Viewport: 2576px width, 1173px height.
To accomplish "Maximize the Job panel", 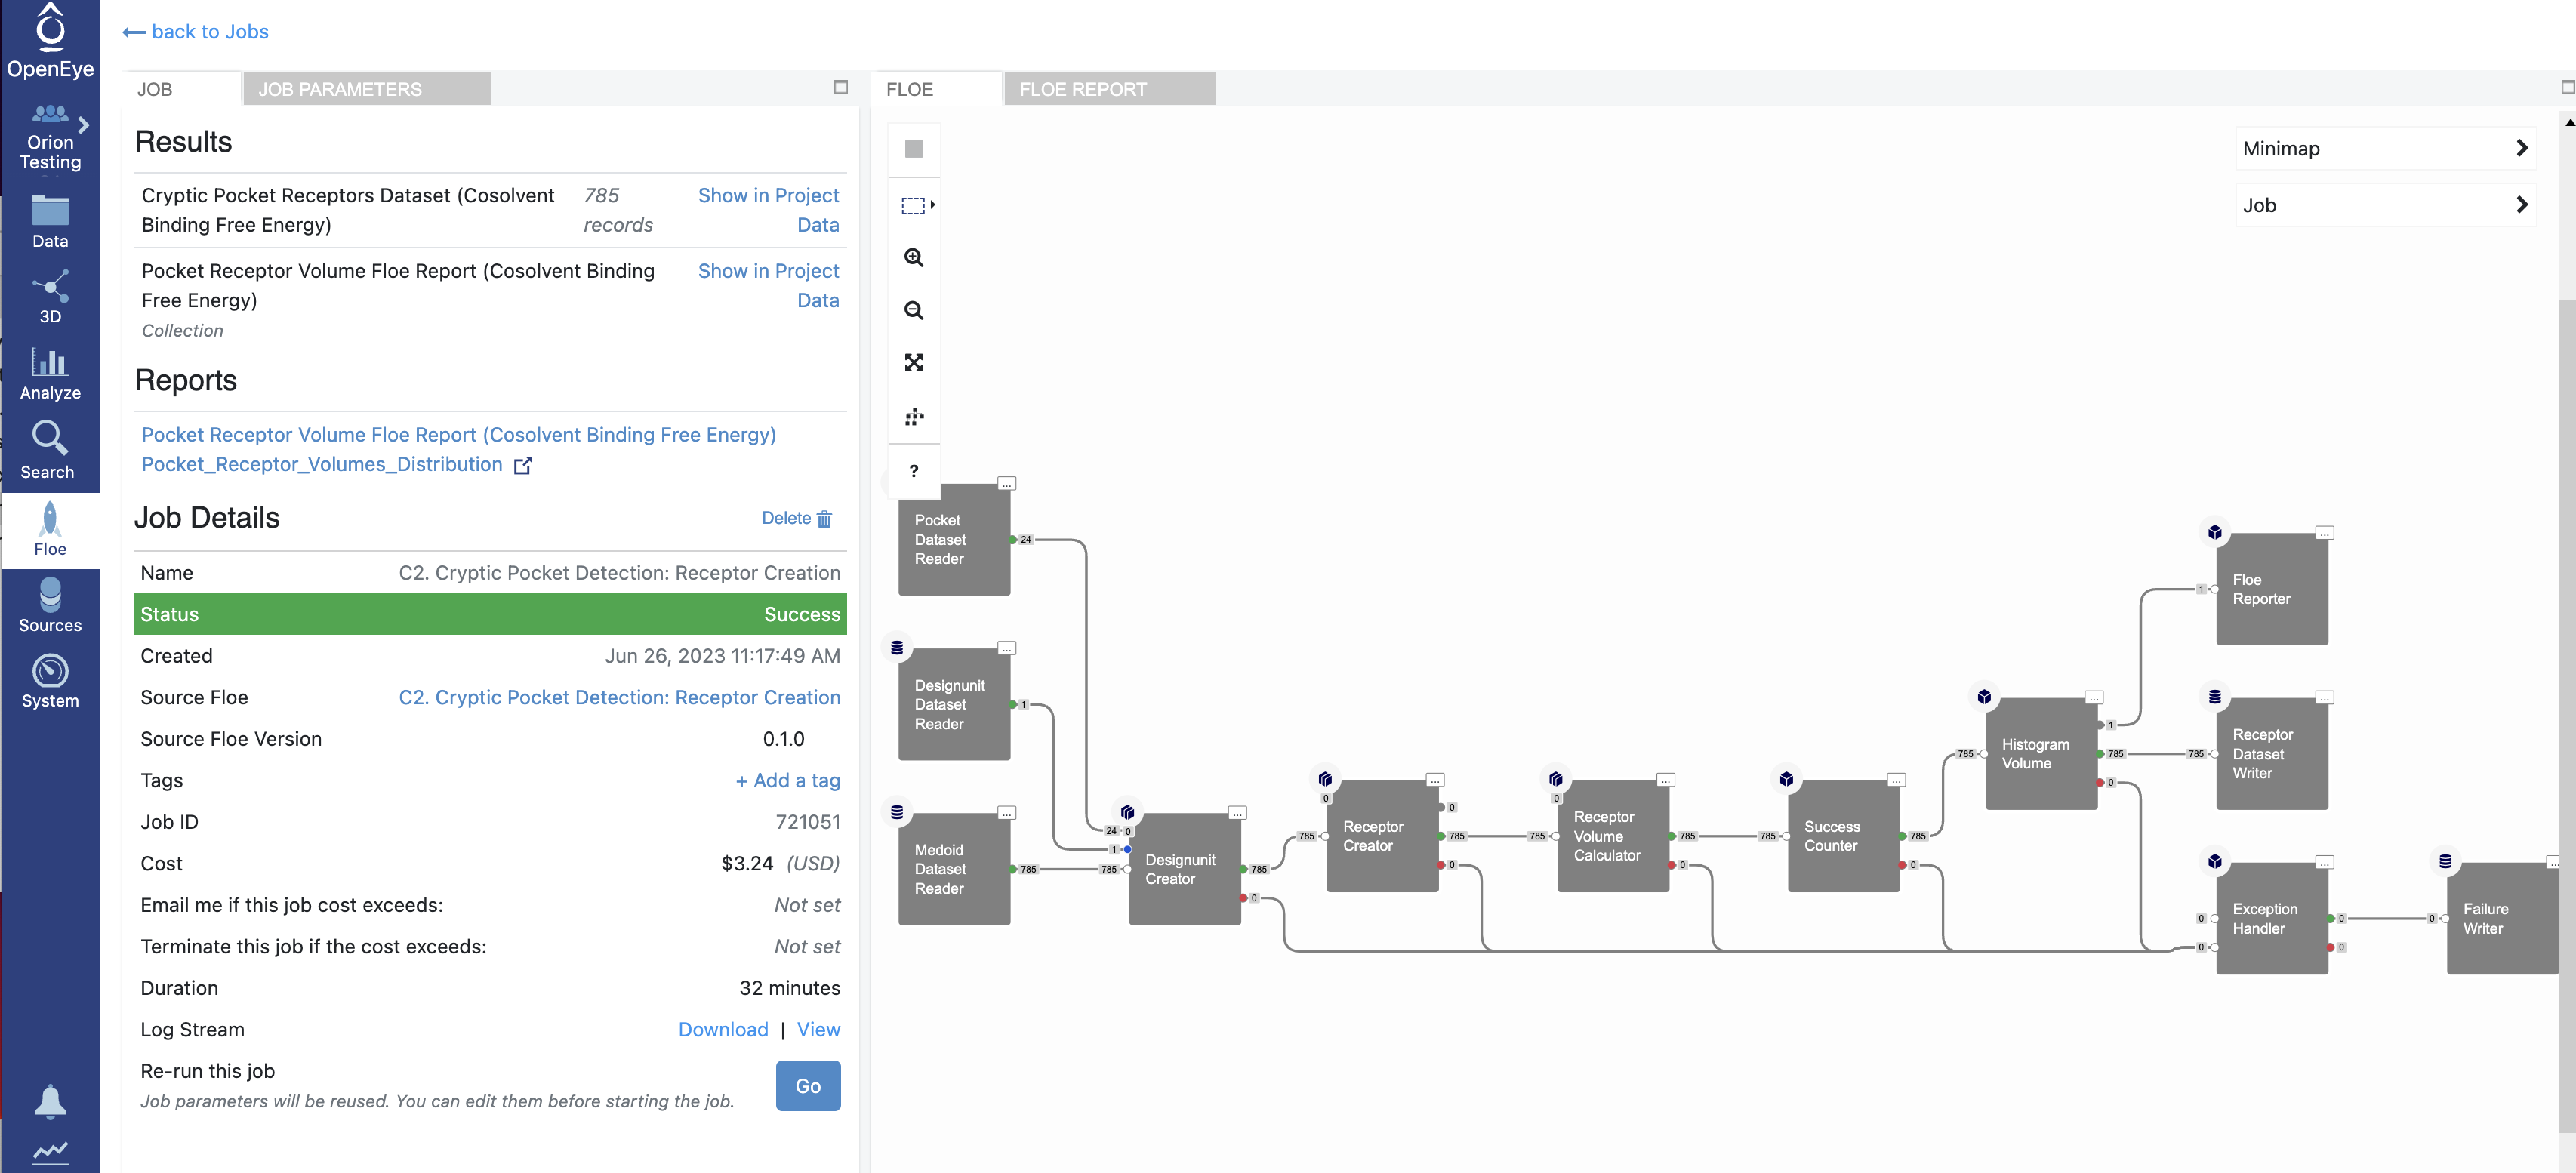I will [840, 87].
